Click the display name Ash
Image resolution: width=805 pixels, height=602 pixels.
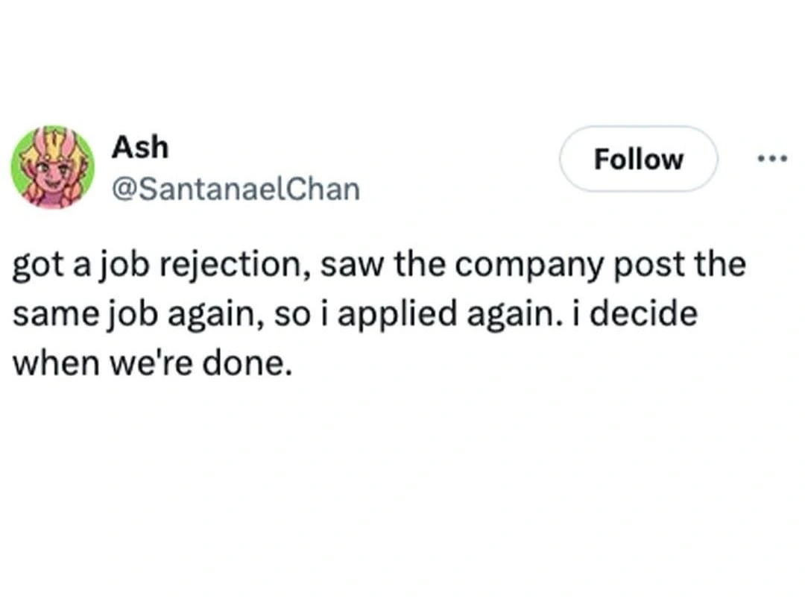point(140,147)
